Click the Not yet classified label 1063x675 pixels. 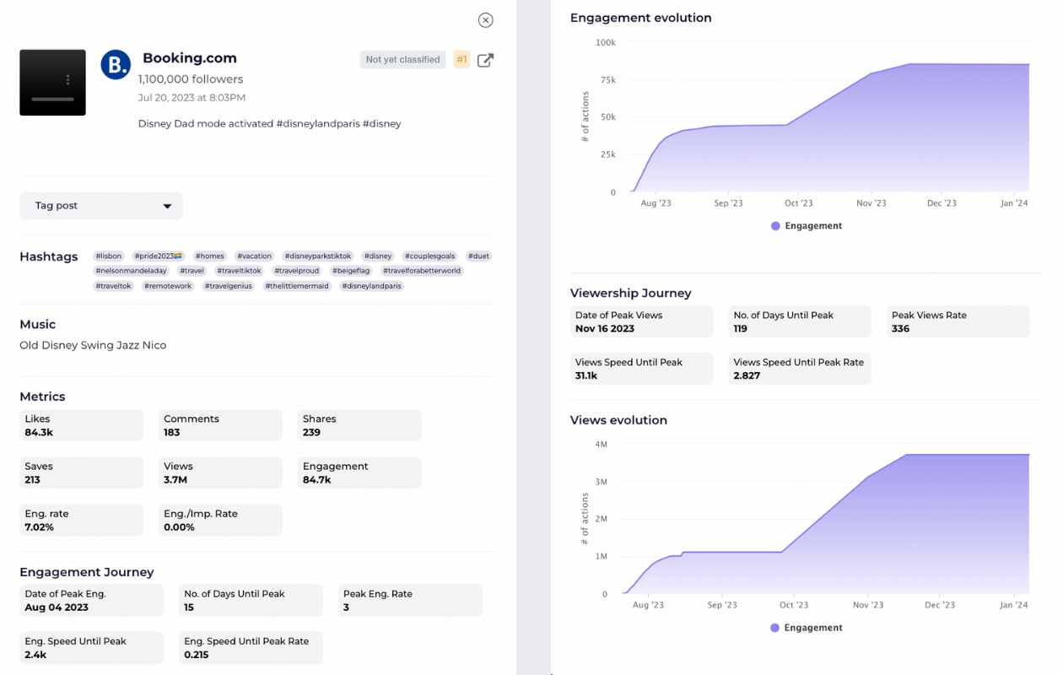(x=402, y=59)
